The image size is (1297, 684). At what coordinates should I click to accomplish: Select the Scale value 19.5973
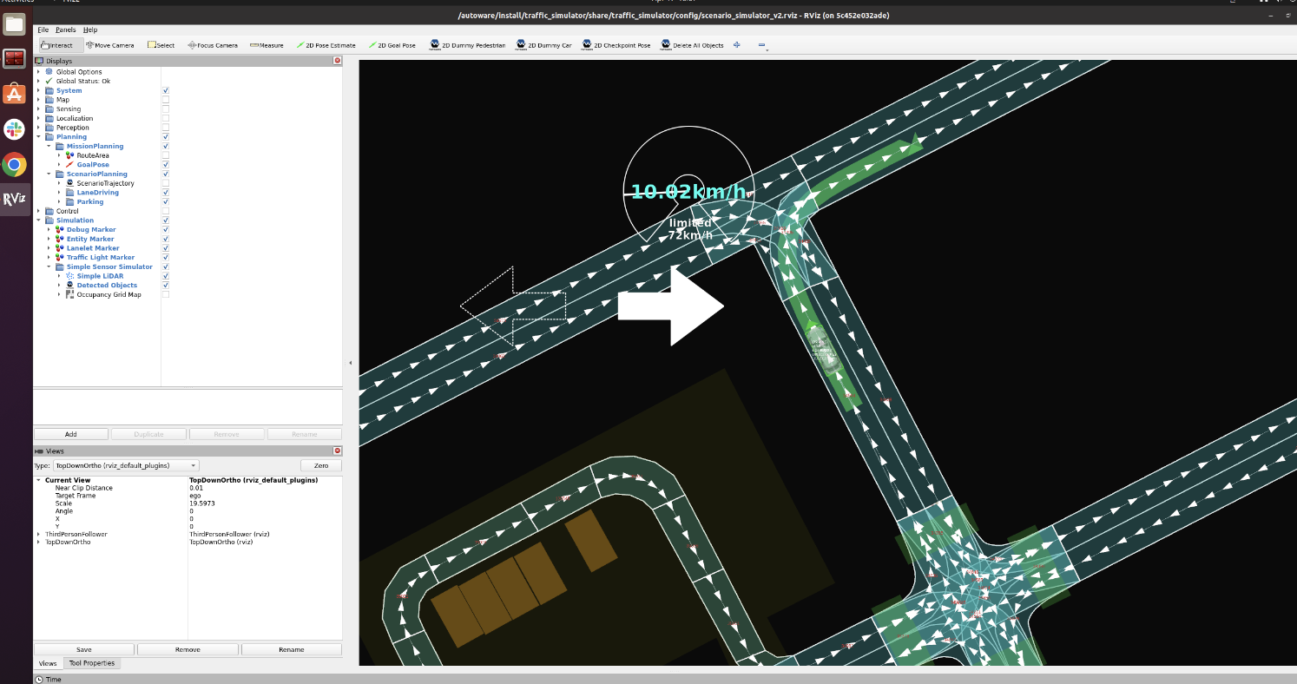point(204,503)
